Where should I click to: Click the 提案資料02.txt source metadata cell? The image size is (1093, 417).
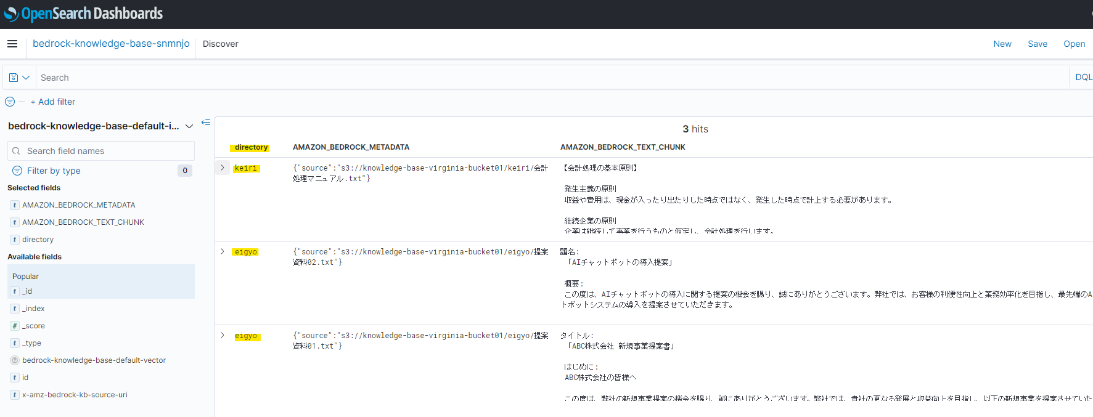[420, 257]
